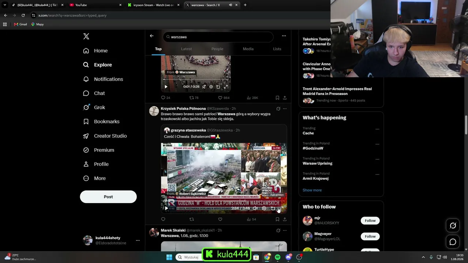Image resolution: width=468 pixels, height=263 pixels.
Task: Follow mjr @M4JORSKYY
Action: coord(370,221)
